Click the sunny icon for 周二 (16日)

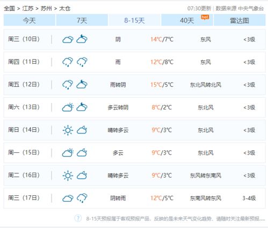click(x=68, y=175)
